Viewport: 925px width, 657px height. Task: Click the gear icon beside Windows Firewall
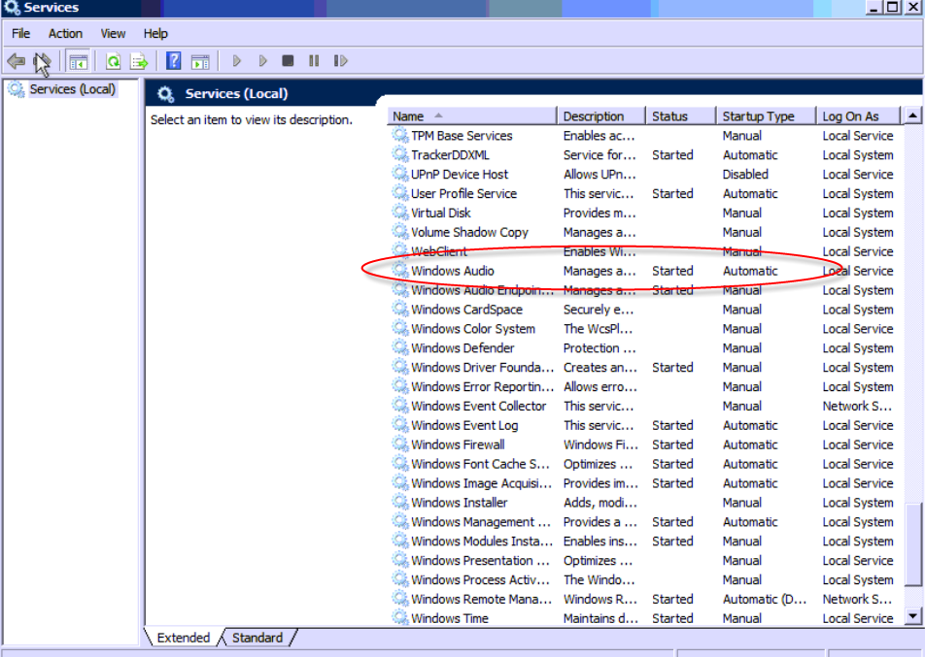click(x=400, y=444)
